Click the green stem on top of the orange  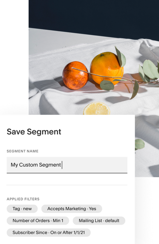pyautogui.click(x=102, y=55)
